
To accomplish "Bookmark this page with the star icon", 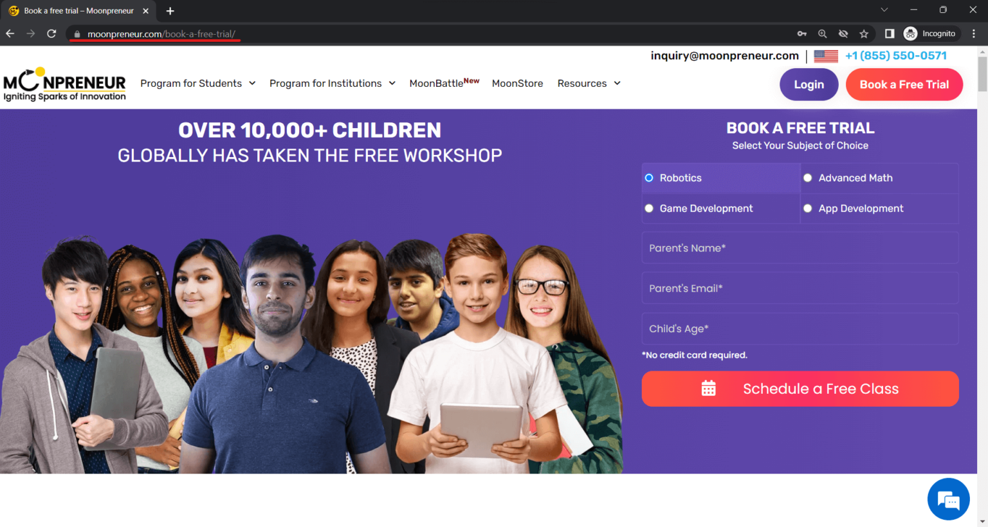I will 864,34.
